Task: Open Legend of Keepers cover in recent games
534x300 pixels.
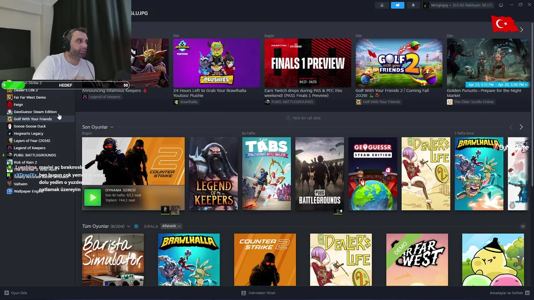Action: (x=213, y=174)
